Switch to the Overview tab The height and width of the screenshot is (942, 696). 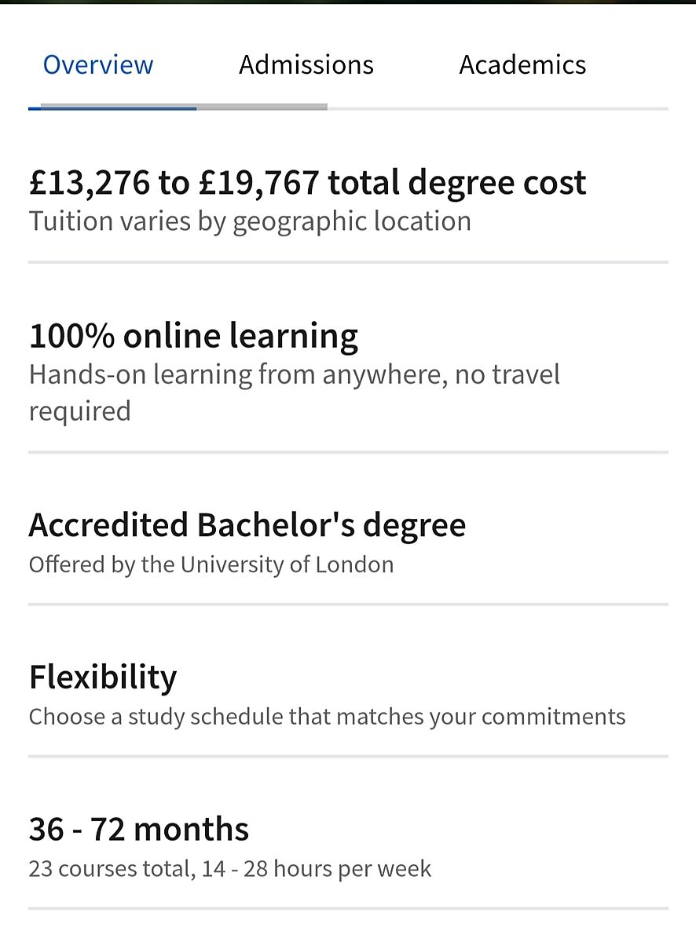98,64
